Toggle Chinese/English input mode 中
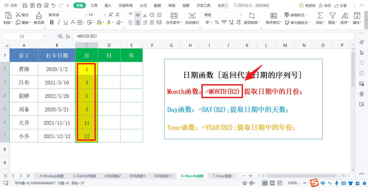 323,183
